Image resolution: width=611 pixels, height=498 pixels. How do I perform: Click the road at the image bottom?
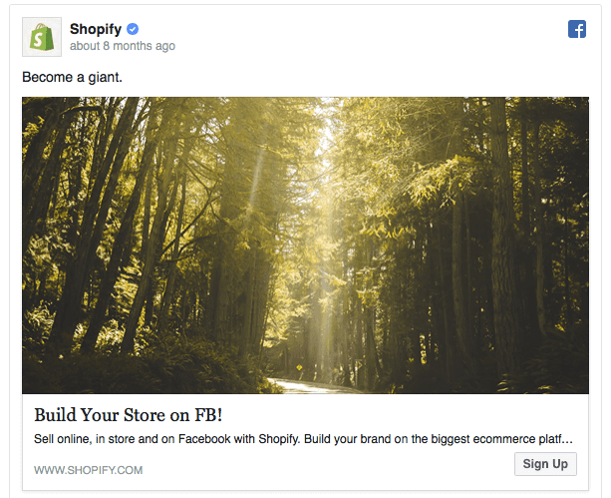[x=308, y=386]
